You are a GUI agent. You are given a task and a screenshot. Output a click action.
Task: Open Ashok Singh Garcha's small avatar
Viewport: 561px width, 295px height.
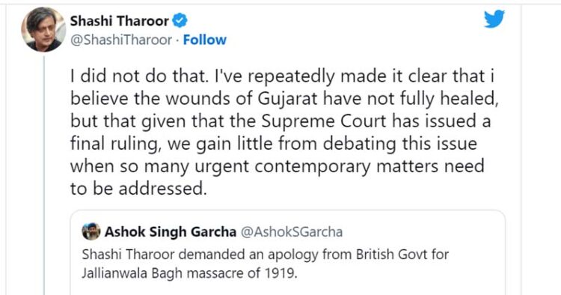tap(91, 231)
